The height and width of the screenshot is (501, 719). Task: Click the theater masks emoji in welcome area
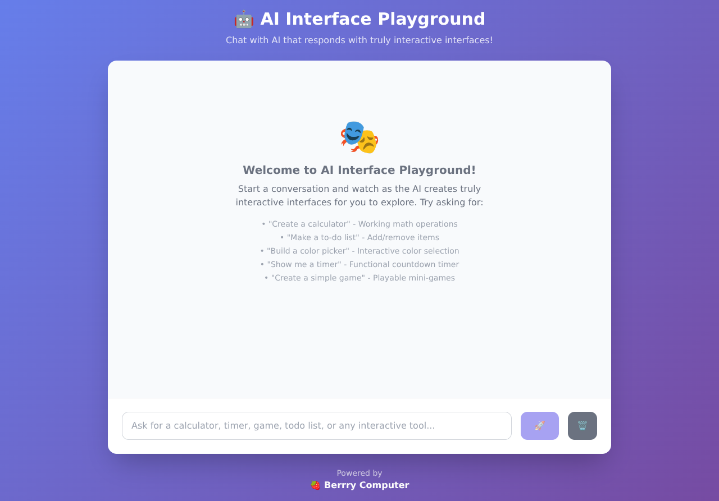(x=359, y=136)
